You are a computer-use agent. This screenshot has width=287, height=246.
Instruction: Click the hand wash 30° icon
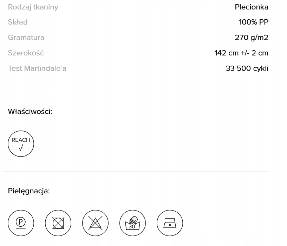click(x=132, y=223)
